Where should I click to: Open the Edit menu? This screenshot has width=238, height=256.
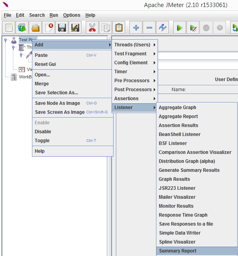click(20, 15)
